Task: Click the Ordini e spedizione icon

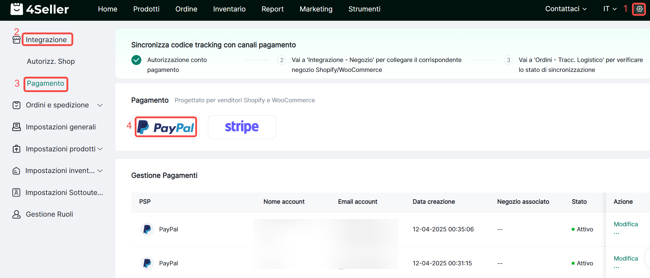Action: click(17, 105)
